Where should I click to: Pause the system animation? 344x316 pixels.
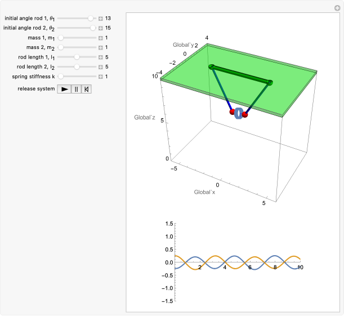click(x=76, y=89)
